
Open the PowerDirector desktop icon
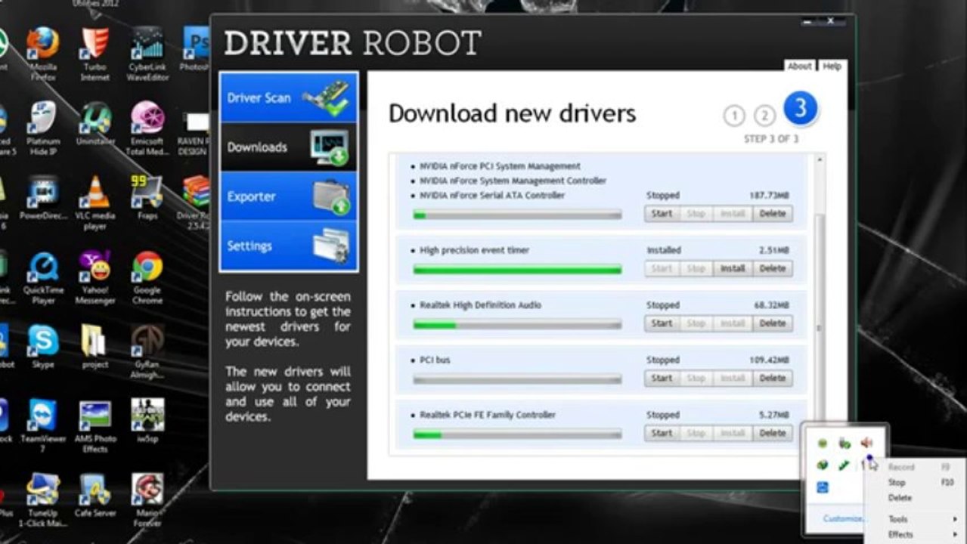point(43,197)
